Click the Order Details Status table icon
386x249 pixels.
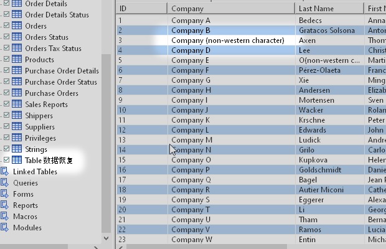click(17, 15)
